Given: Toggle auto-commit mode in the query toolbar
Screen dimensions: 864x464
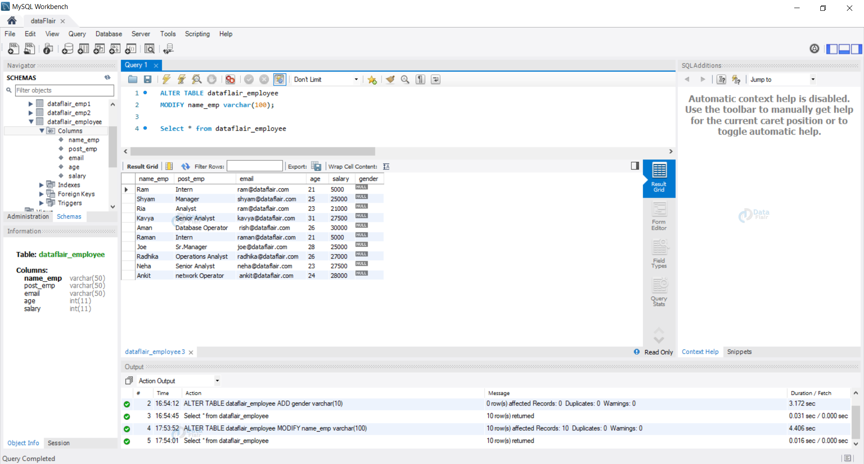Looking at the screenshot, I should coord(280,79).
